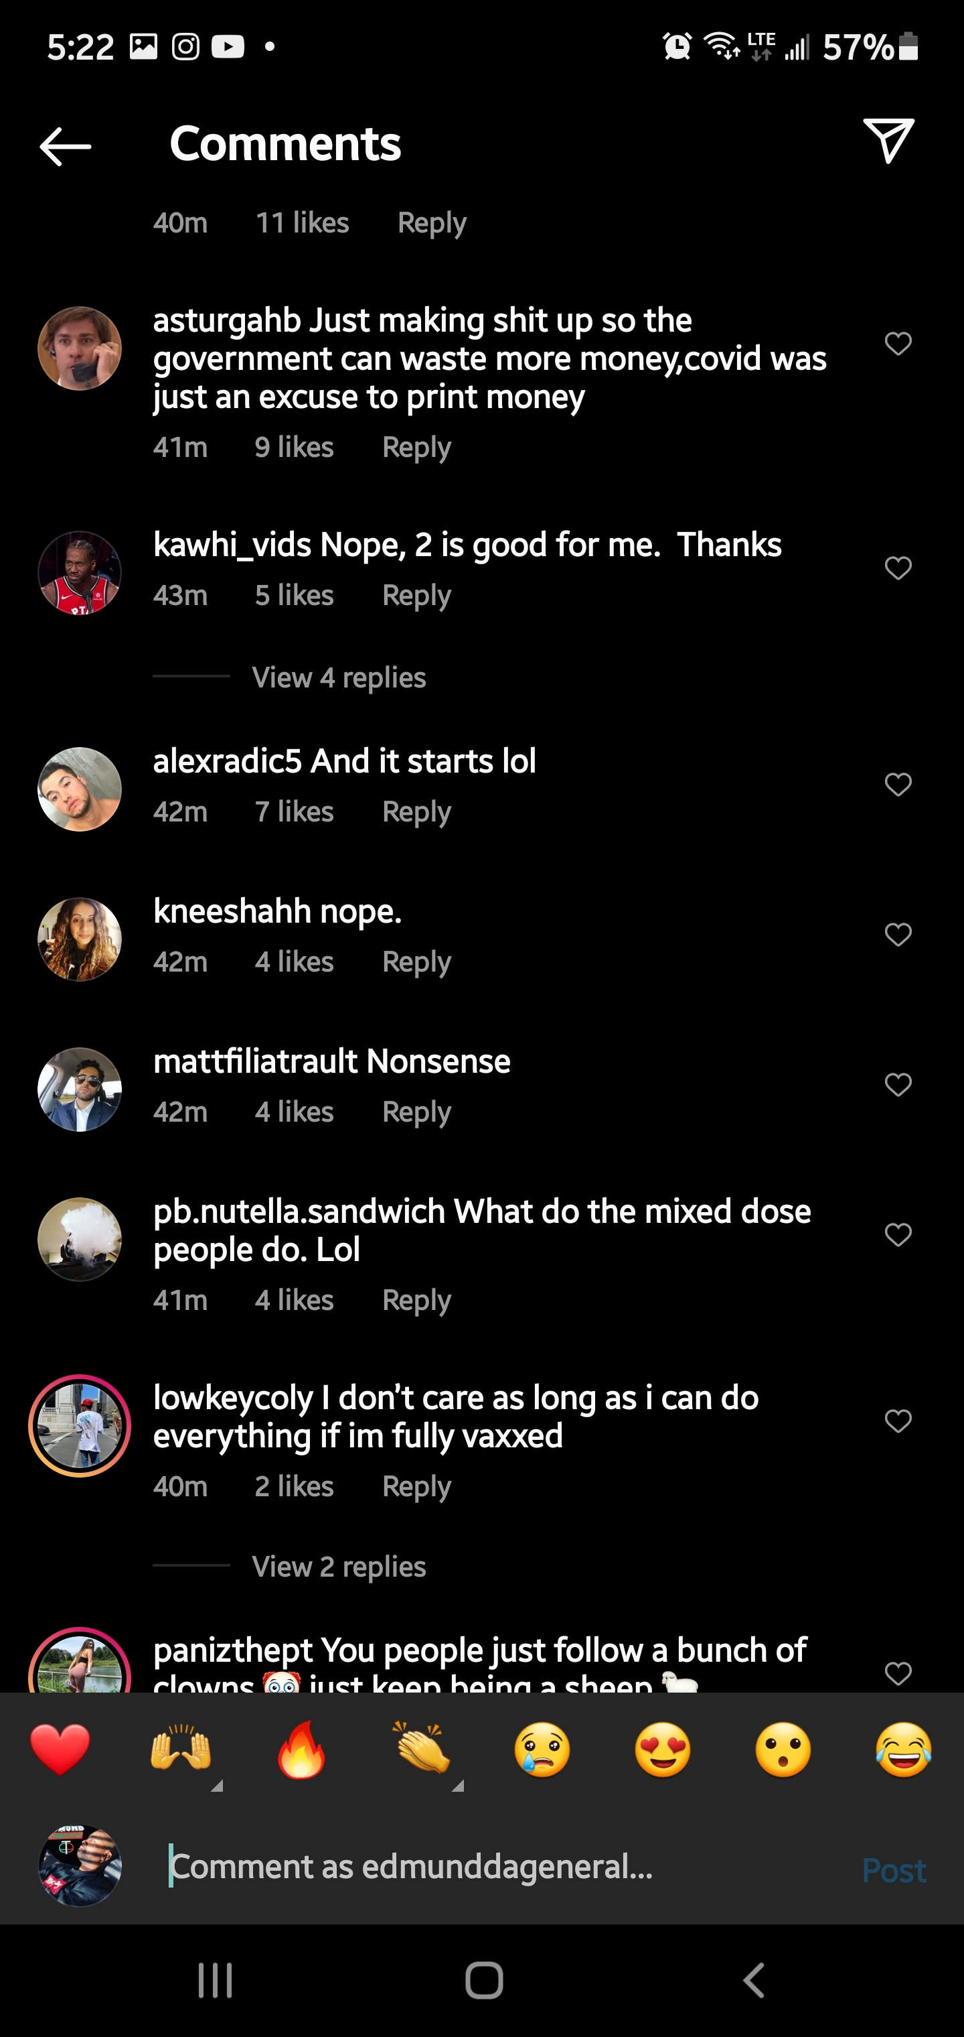Open kneeshahh's profile picture

click(80, 939)
